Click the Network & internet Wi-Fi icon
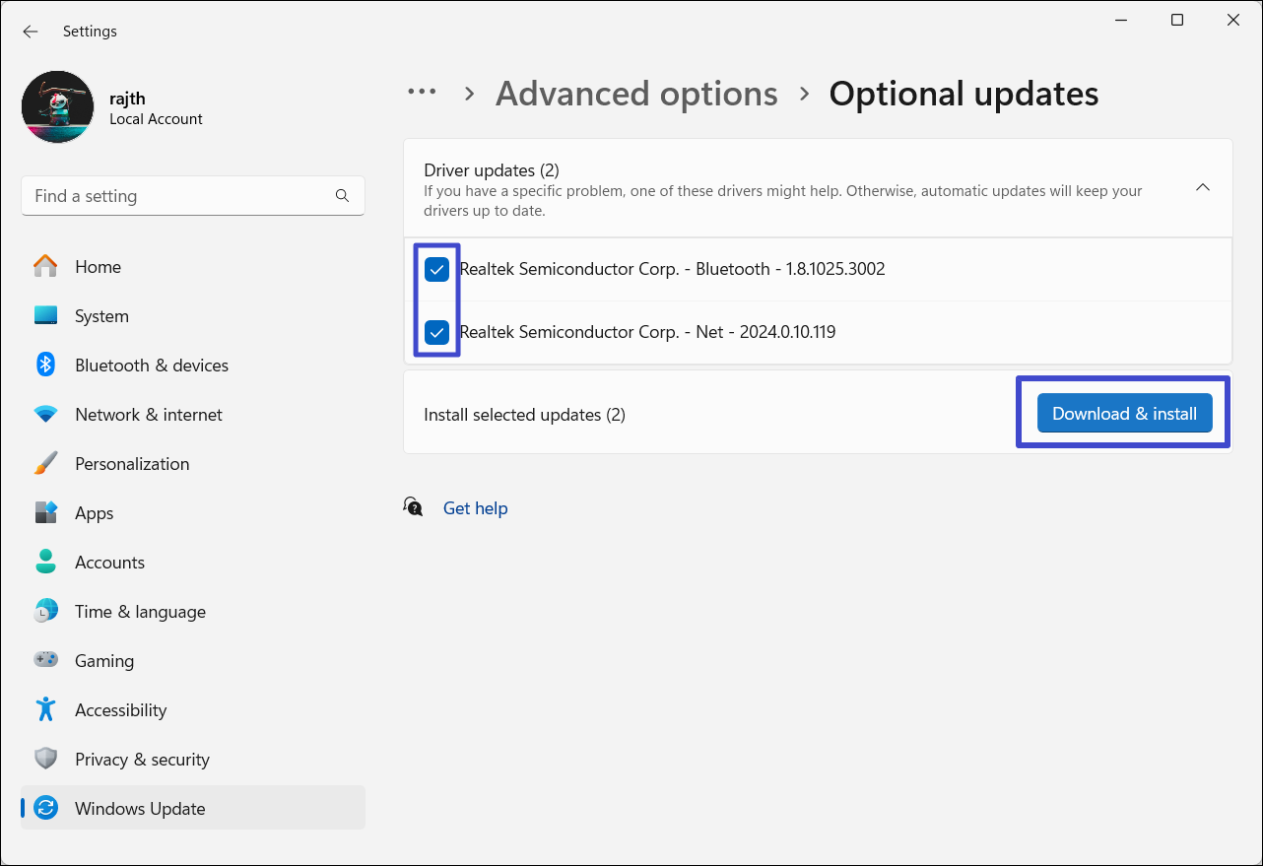This screenshot has width=1263, height=866. (x=45, y=414)
